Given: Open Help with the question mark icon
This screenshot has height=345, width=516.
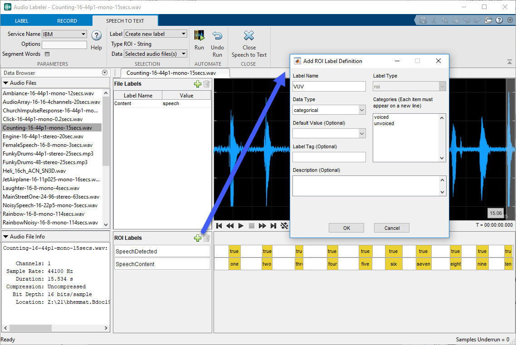Looking at the screenshot, I should (x=96, y=36).
